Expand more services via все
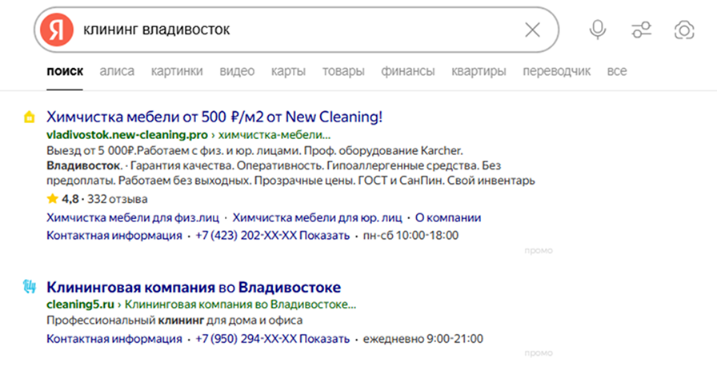This screenshot has height=378, width=717. [616, 71]
